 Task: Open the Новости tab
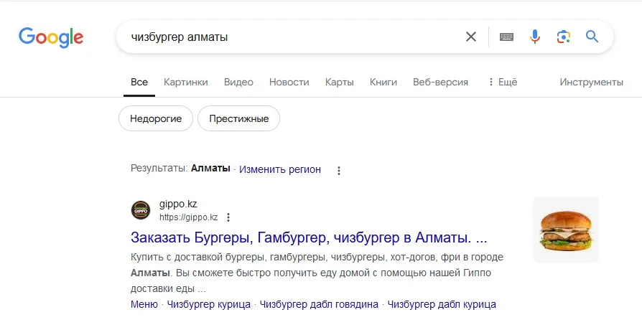tap(289, 82)
